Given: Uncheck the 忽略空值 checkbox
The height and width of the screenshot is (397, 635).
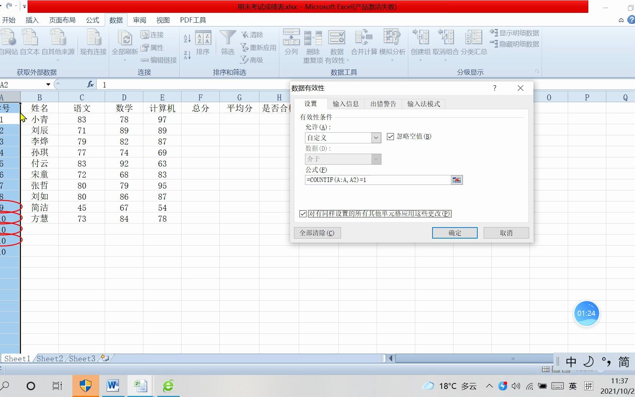Looking at the screenshot, I should [390, 136].
